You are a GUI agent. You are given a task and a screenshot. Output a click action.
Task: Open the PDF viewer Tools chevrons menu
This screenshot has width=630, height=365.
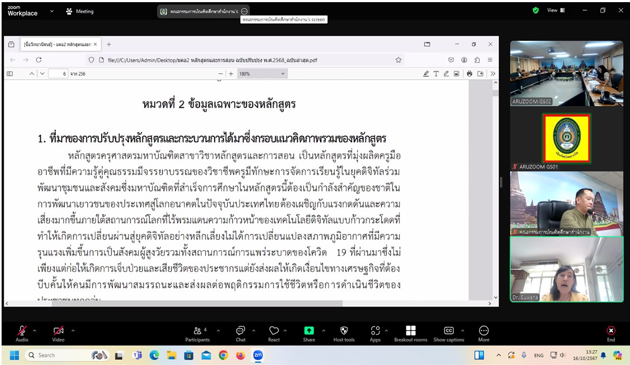pyautogui.click(x=493, y=74)
